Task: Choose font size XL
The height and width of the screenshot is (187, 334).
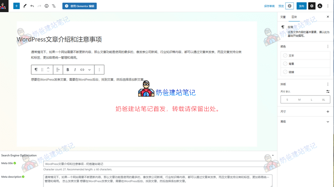Action: point(324,100)
